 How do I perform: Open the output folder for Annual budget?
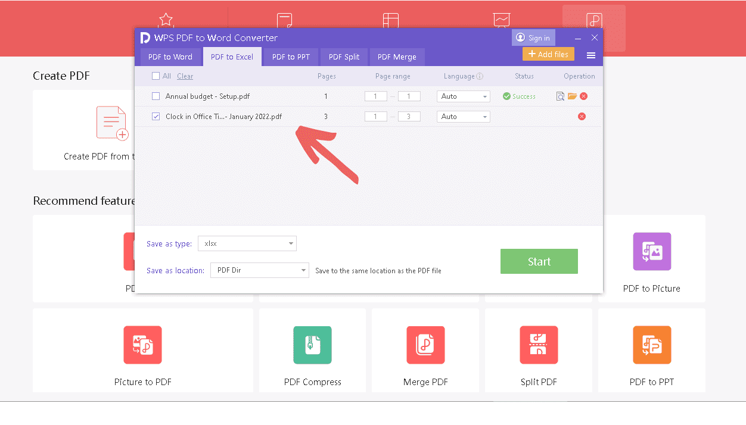point(573,96)
